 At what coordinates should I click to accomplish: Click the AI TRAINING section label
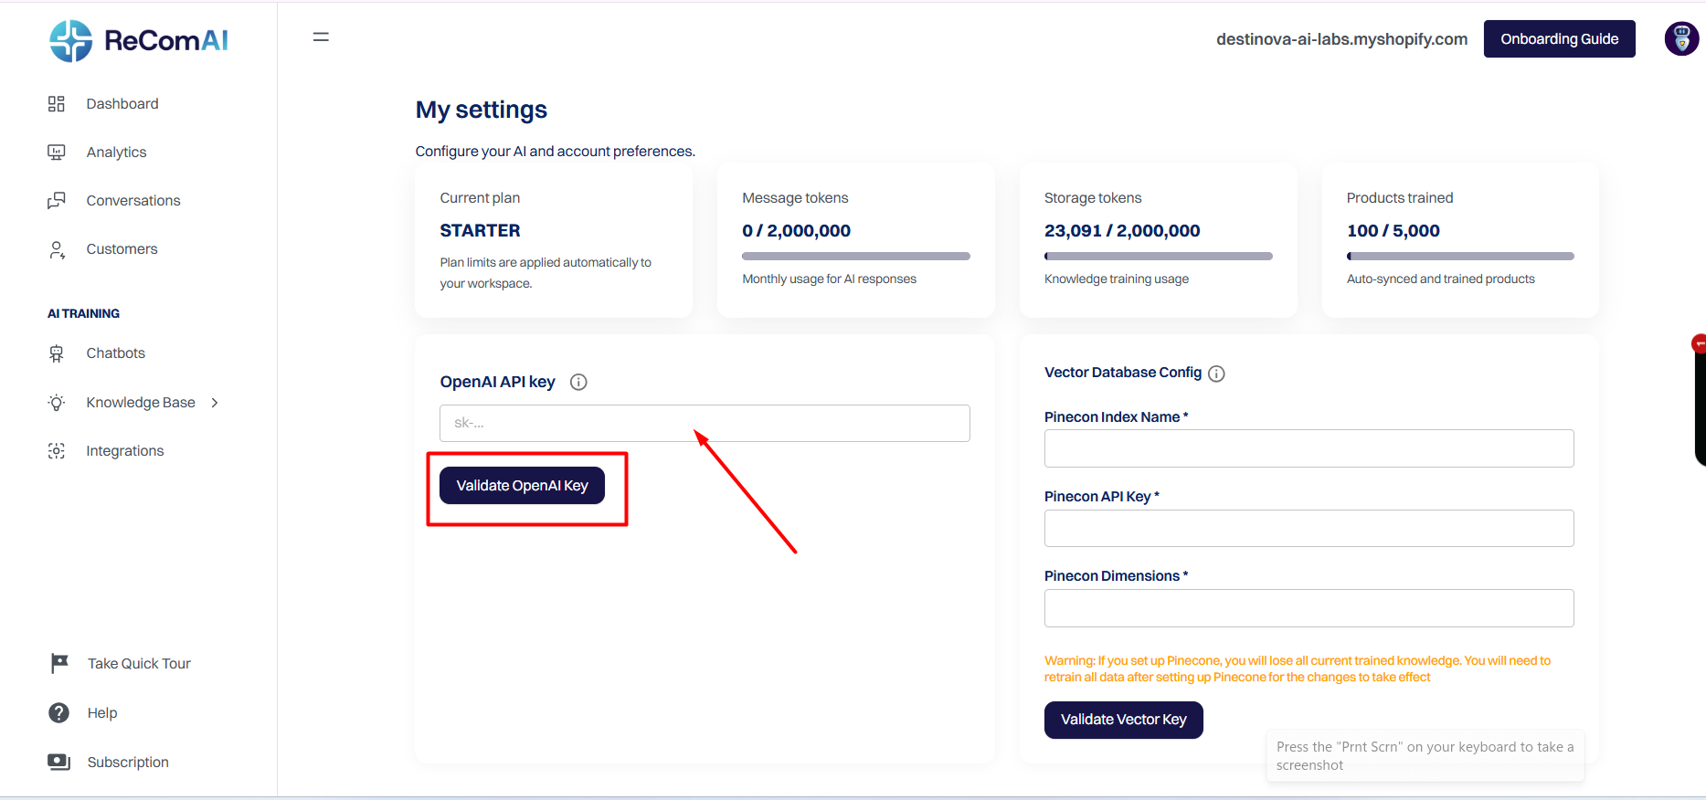pos(83,313)
